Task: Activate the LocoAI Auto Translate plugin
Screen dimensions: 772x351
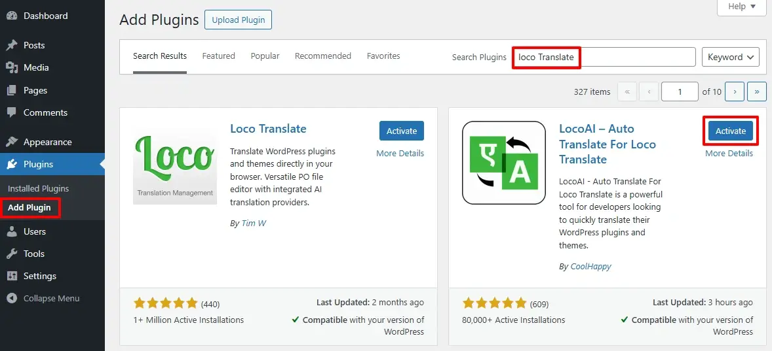Action: (x=731, y=131)
